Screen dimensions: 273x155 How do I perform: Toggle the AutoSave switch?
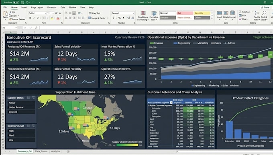(16, 2)
